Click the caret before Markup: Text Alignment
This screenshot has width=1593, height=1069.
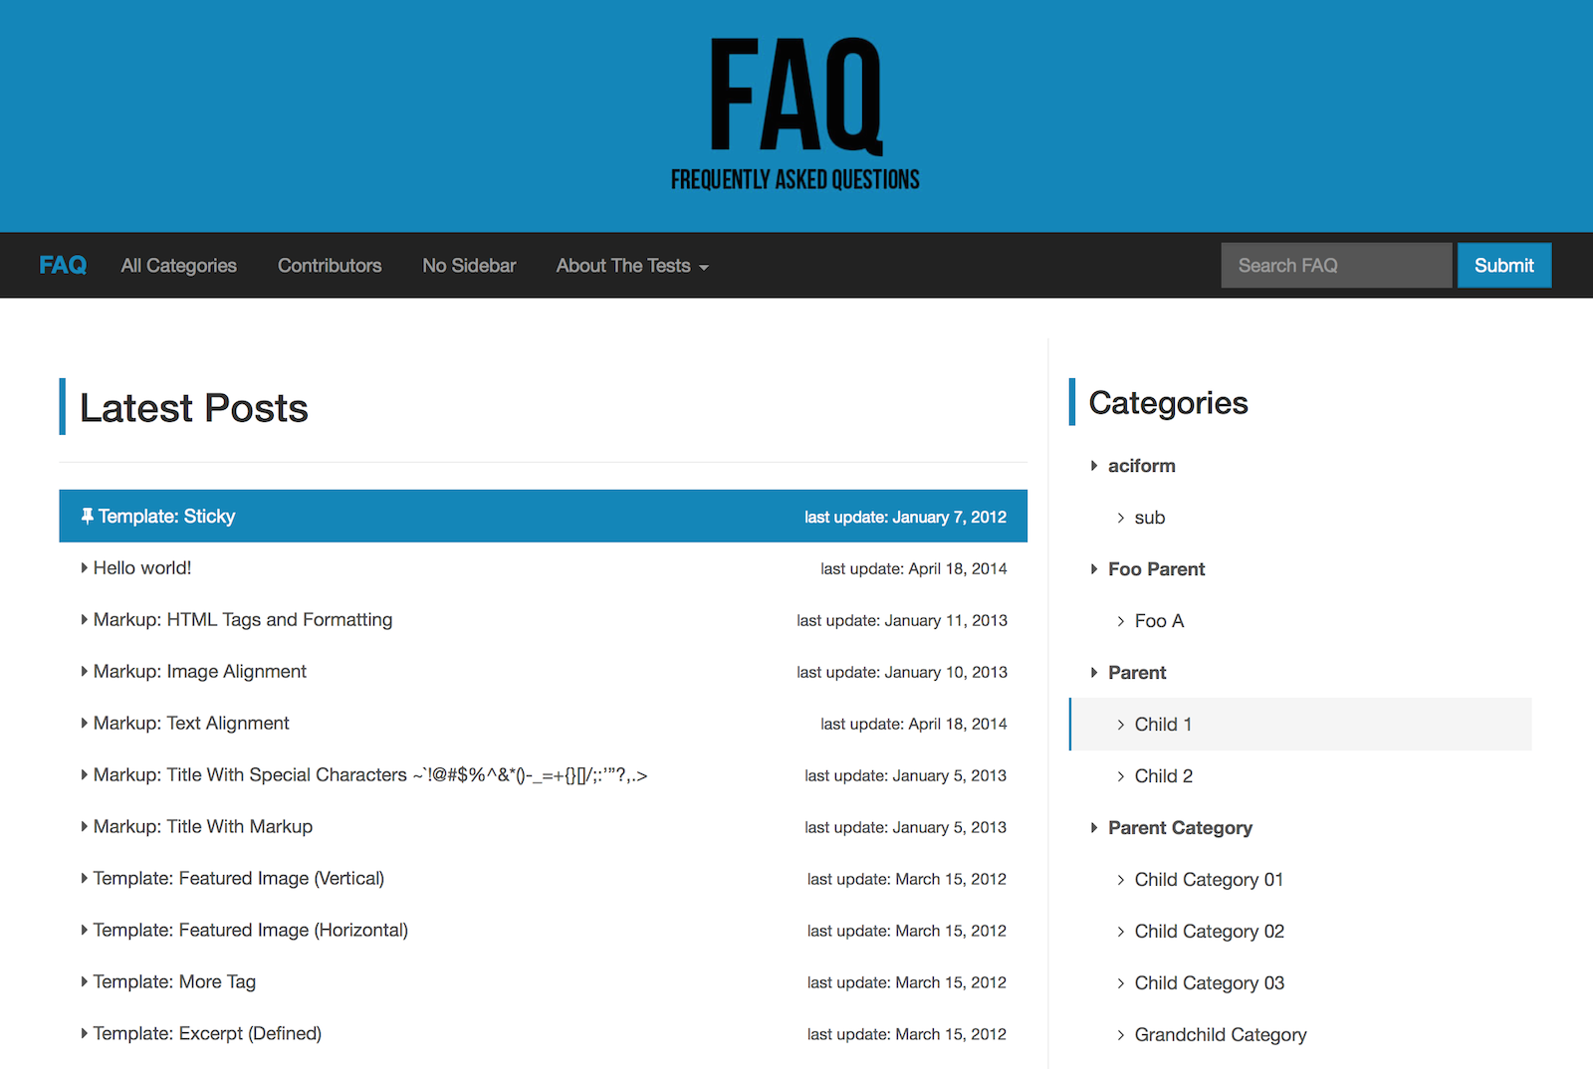point(85,724)
